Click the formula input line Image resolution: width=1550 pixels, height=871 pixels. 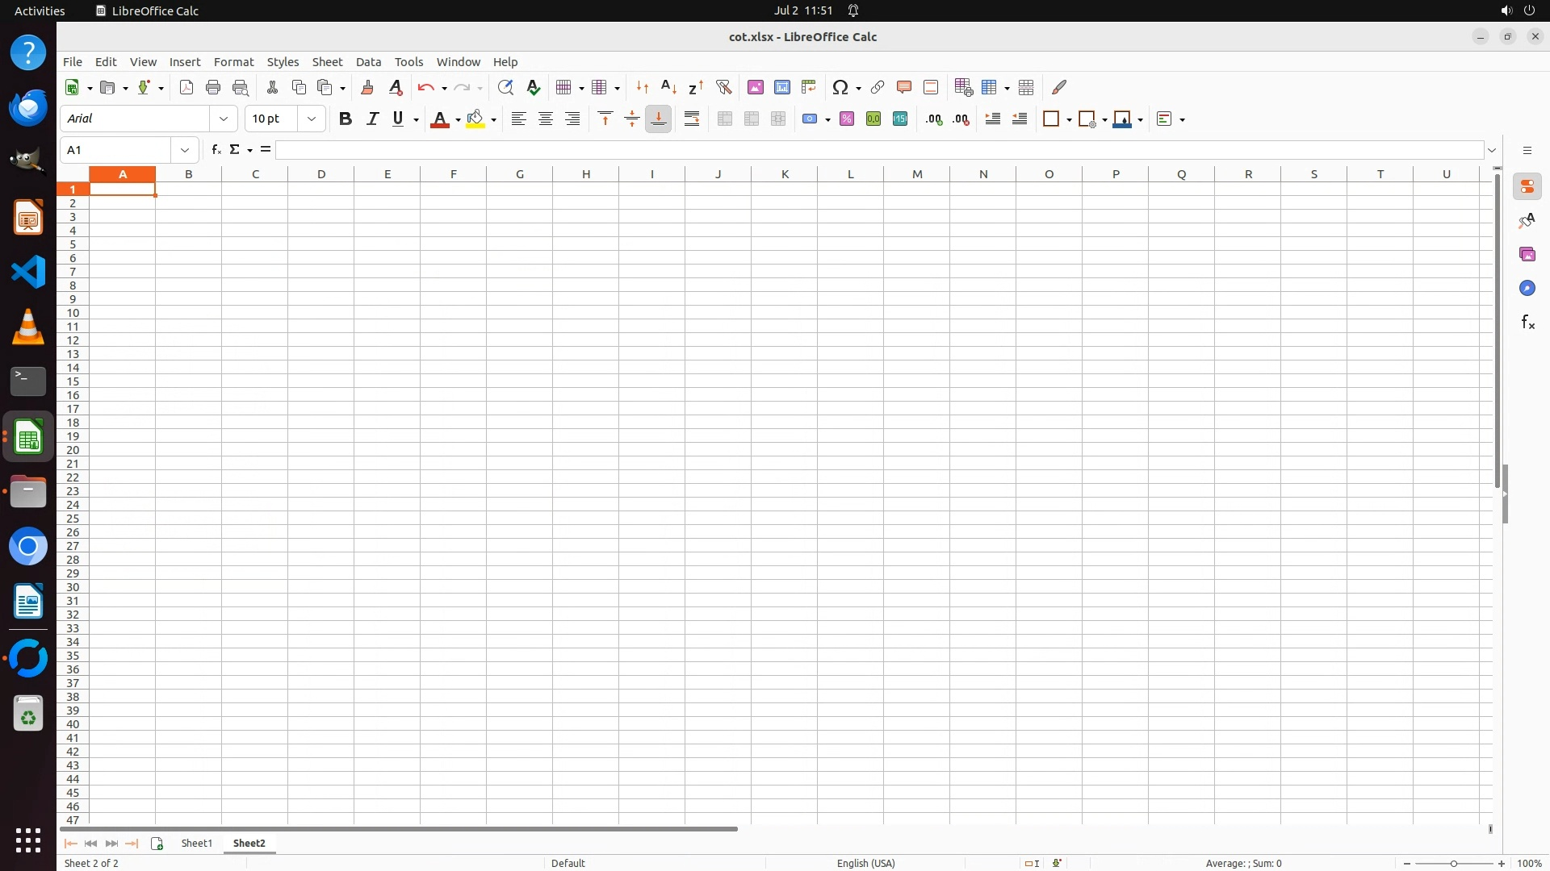(878, 150)
